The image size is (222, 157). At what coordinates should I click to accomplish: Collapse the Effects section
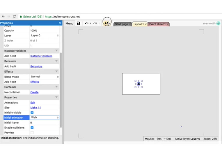[56, 71]
